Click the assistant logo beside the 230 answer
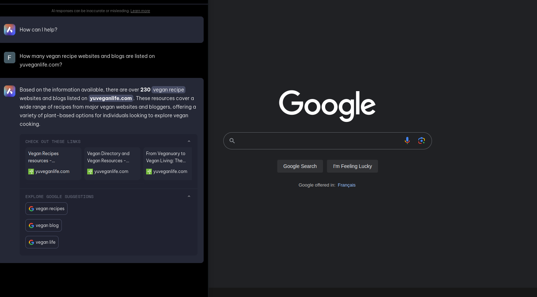 [x=10, y=91]
